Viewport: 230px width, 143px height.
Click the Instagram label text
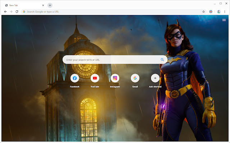pos(115,87)
